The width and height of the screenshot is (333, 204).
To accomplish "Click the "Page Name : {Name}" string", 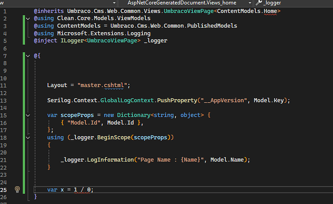I will [x=170, y=160].
